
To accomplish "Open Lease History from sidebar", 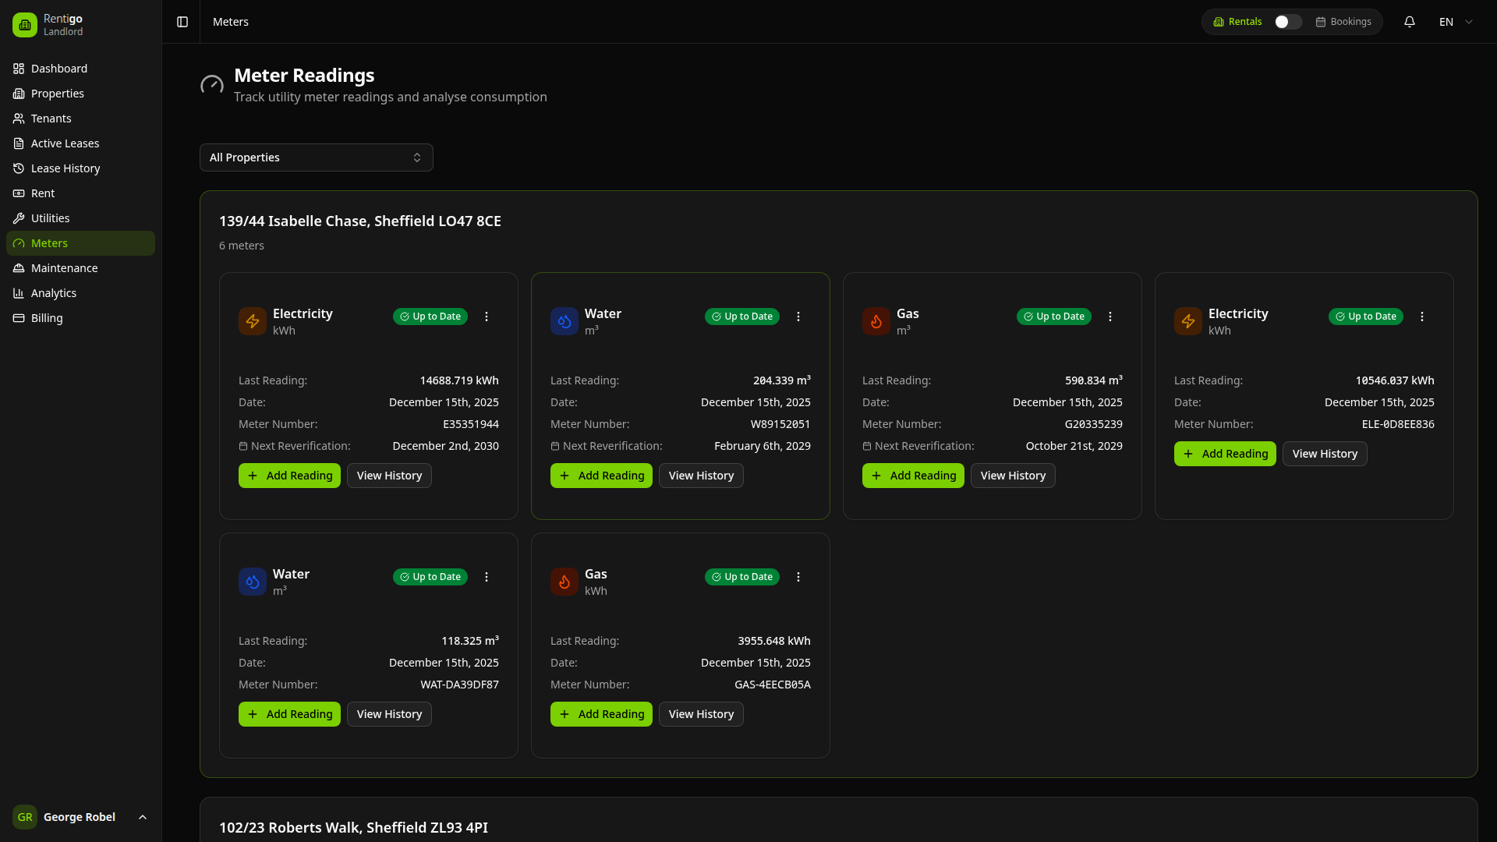I will pyautogui.click(x=65, y=168).
